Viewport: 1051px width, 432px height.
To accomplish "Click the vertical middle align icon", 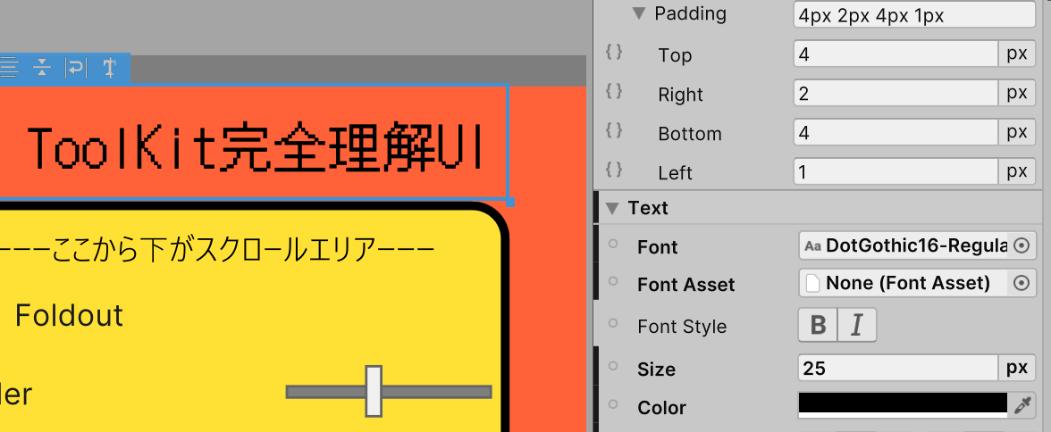I will [42, 67].
